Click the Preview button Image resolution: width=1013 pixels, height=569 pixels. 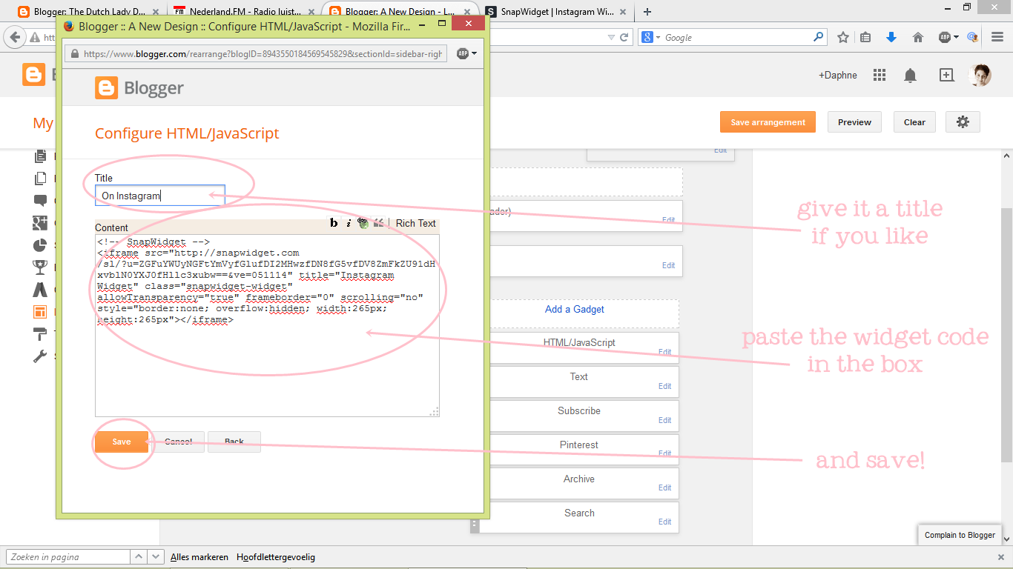coord(854,122)
